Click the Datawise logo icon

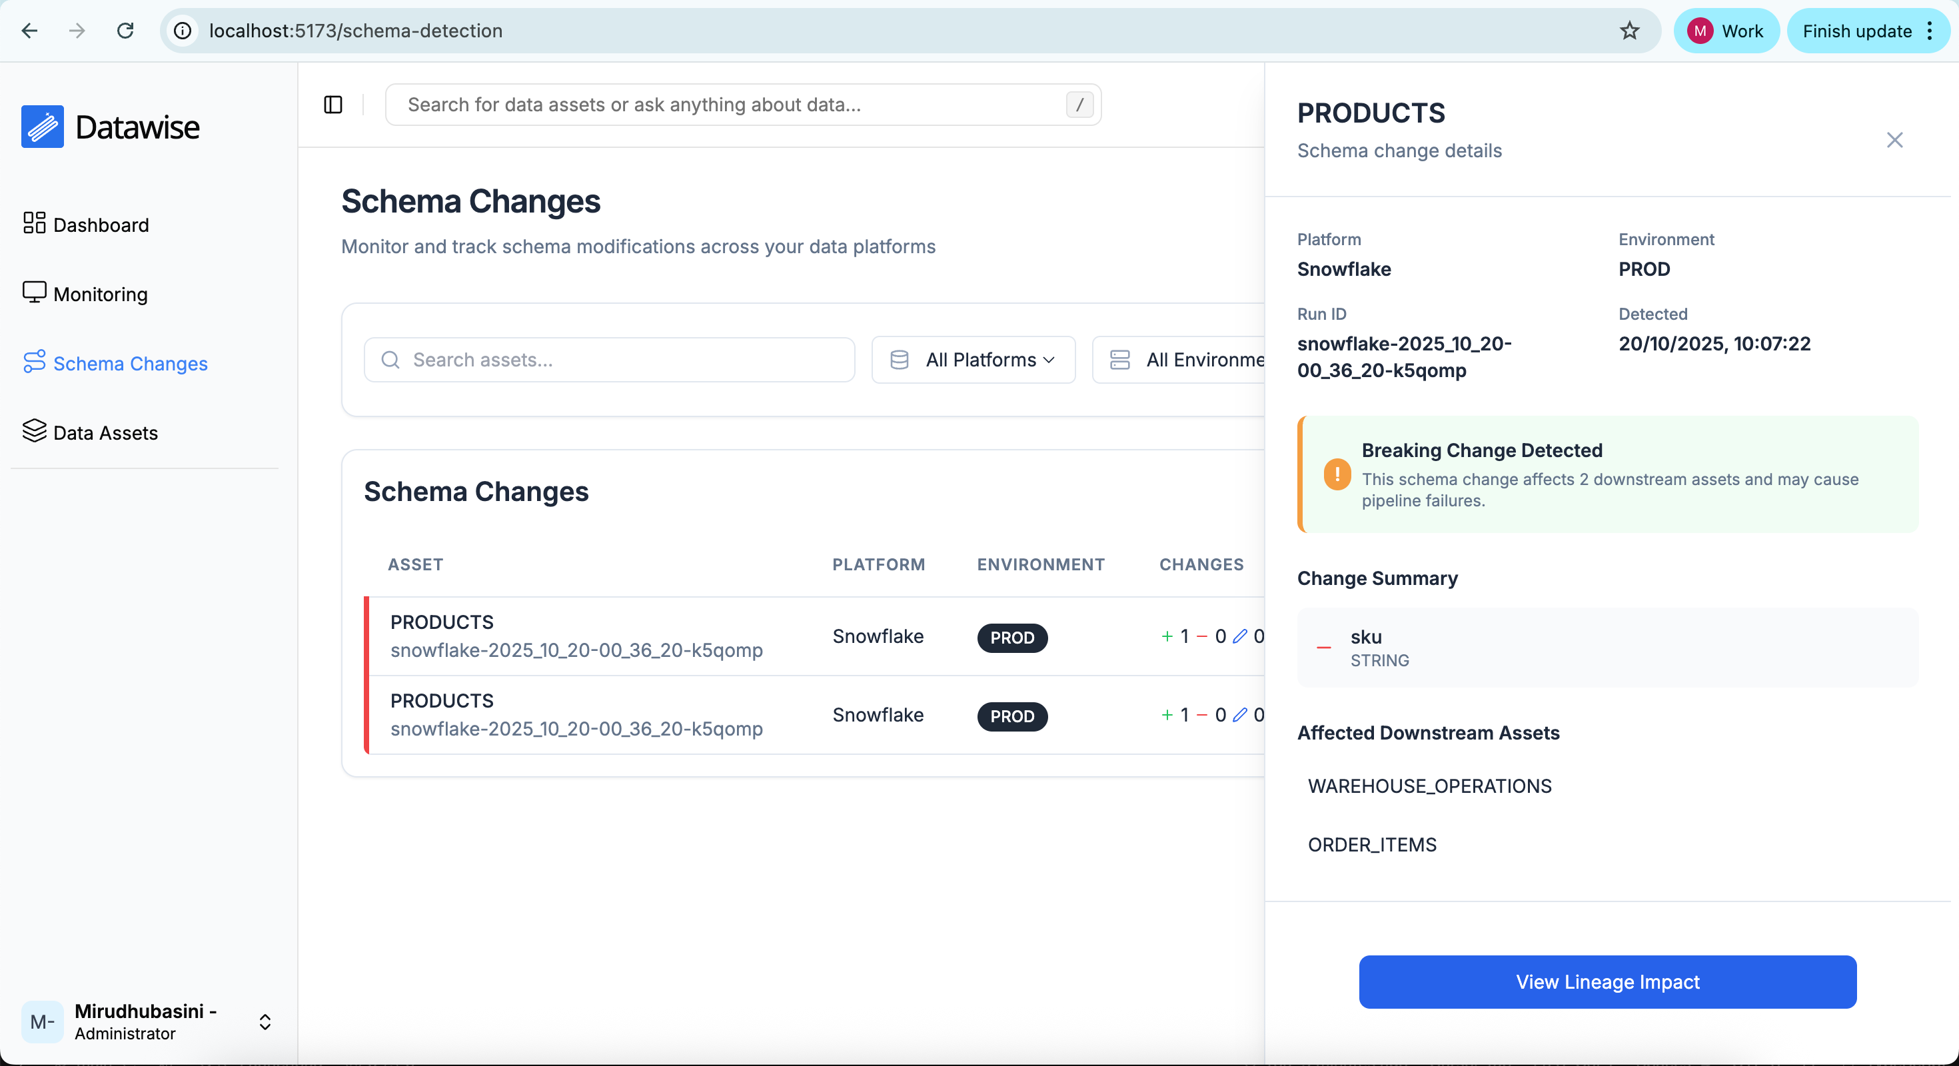click(43, 127)
